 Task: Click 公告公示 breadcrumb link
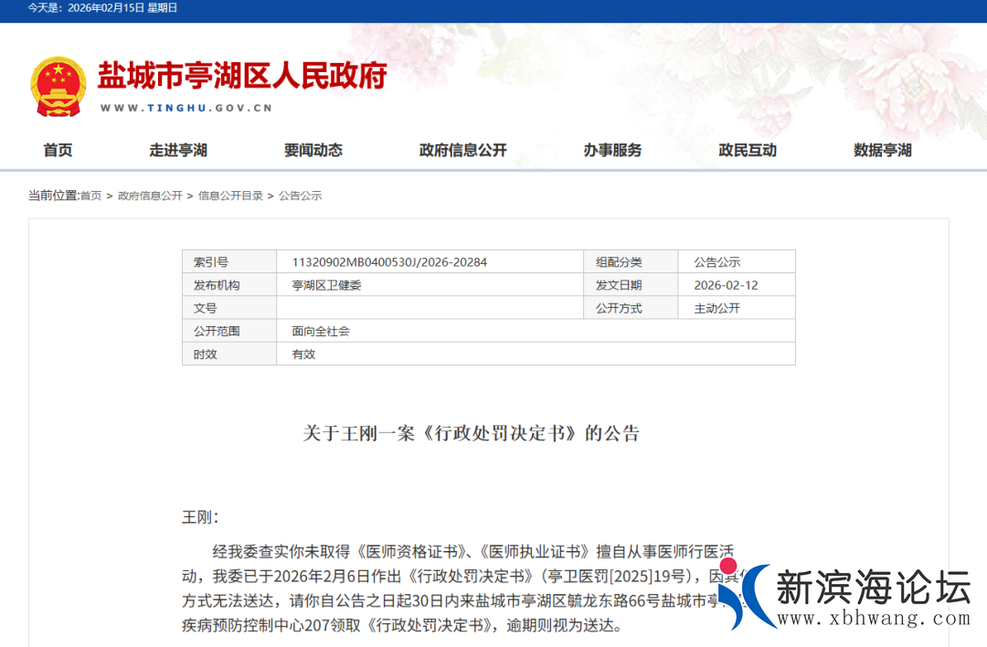[300, 196]
